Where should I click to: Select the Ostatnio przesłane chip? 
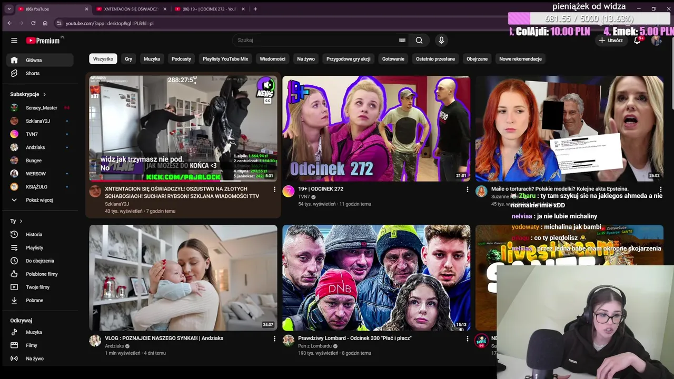coord(435,59)
